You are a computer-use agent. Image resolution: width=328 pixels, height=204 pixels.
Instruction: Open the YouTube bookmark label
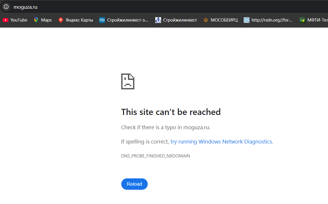[19, 20]
